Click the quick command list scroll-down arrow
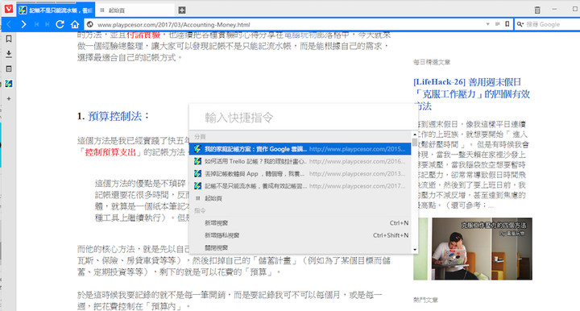 point(415,250)
